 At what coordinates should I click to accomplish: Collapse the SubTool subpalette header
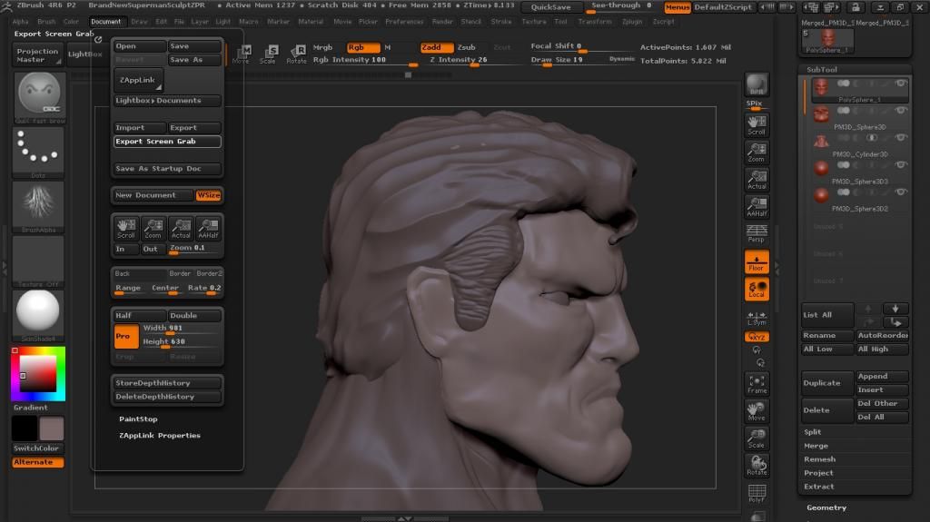[x=821, y=69]
